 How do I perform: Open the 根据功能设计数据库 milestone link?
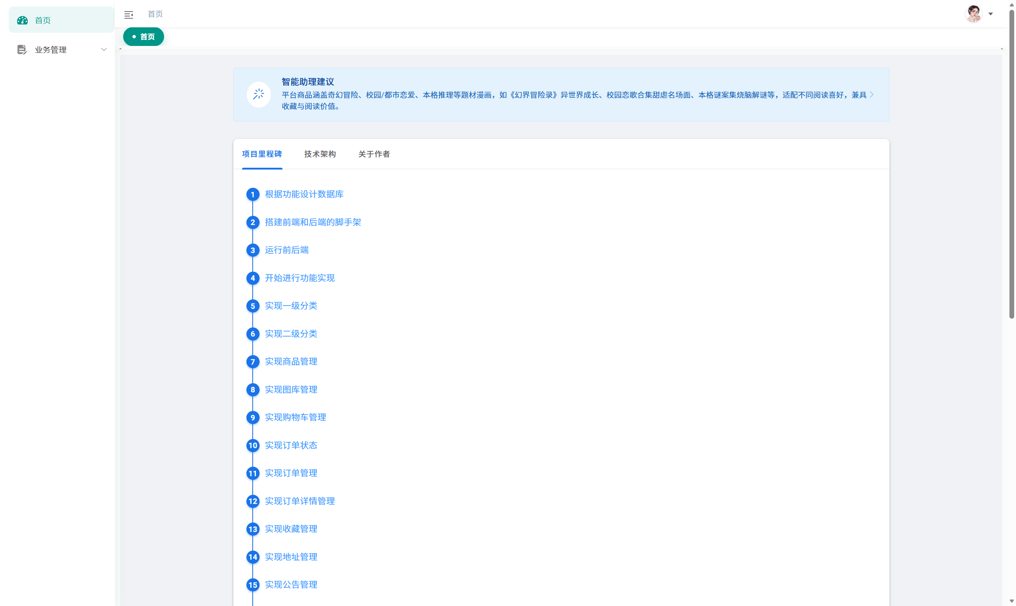304,194
